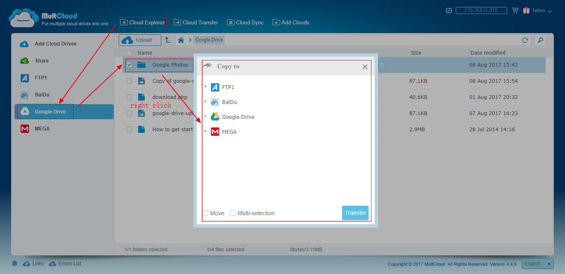Expand the MEGA tree node in dialog
Image resolution: width=565 pixels, height=274 pixels.
point(206,131)
